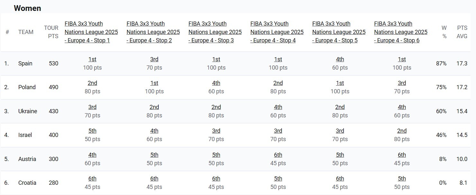Open the Europe 4 Stop 5 header link

(339, 32)
